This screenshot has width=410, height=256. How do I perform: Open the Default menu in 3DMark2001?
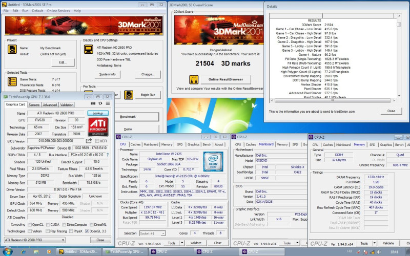click(37, 11)
